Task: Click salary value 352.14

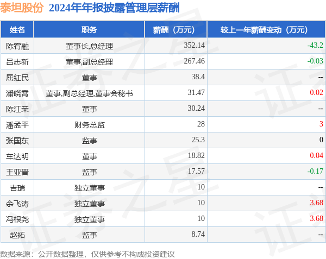Action: click(x=194, y=45)
